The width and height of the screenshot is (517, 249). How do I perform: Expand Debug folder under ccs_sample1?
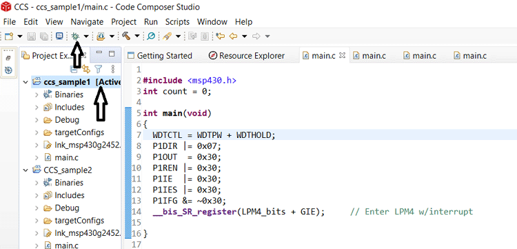point(37,120)
